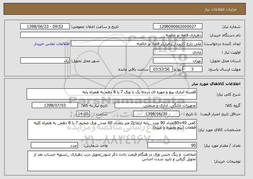Click the header title جزئیات اطلاعات نیاز
The width and height of the screenshot is (253, 179).
pos(220,9)
